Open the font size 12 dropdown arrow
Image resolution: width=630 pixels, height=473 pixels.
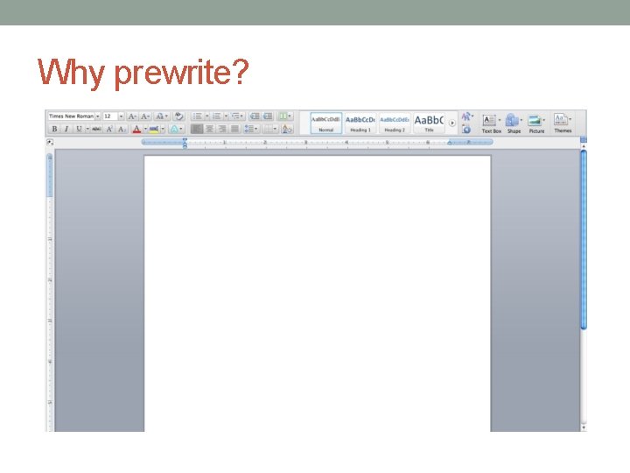(121, 116)
